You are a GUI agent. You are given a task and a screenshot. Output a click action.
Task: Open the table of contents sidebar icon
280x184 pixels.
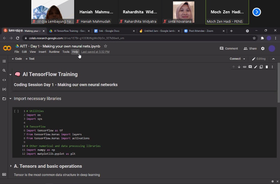pyautogui.click(x=4, y=61)
